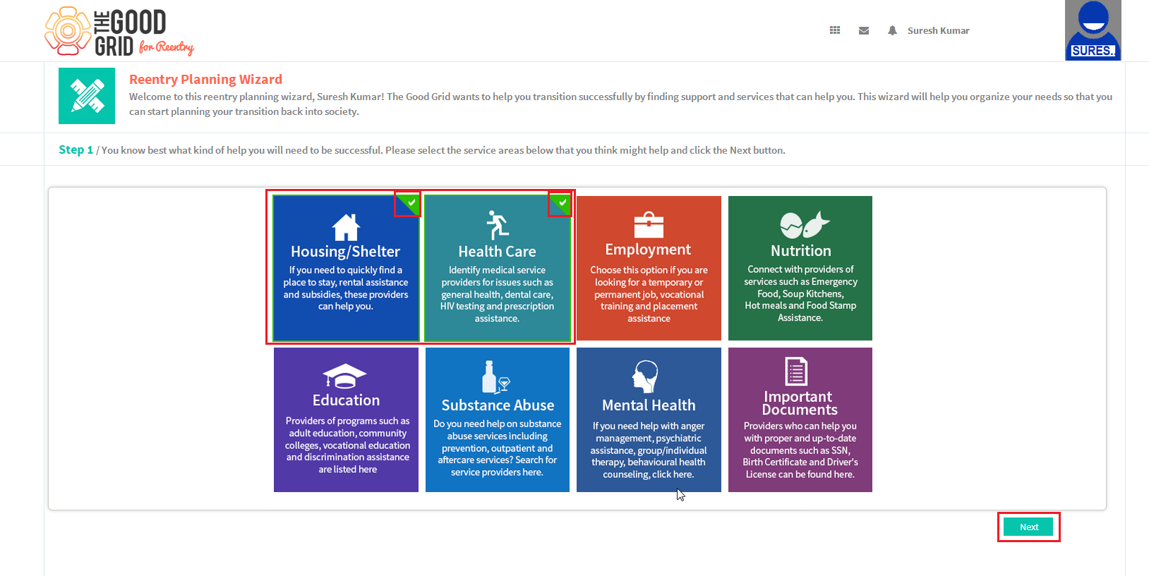1149x576 pixels.
Task: Select the Education tile title
Action: click(346, 400)
